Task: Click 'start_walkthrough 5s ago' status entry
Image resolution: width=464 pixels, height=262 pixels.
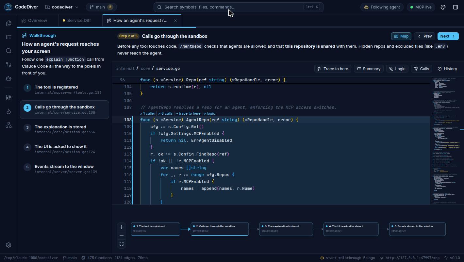Action: [x=348, y=258]
